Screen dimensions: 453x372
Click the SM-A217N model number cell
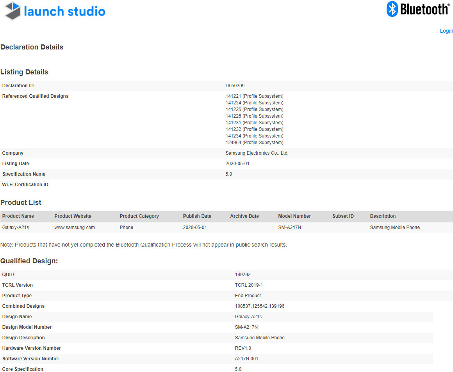pyautogui.click(x=289, y=227)
